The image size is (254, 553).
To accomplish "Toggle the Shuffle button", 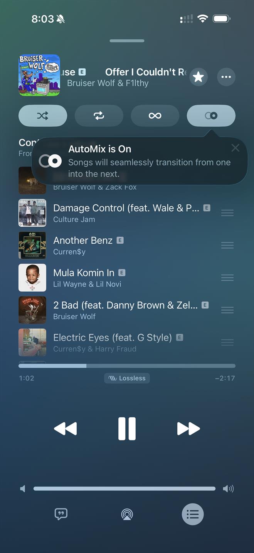I will point(43,115).
